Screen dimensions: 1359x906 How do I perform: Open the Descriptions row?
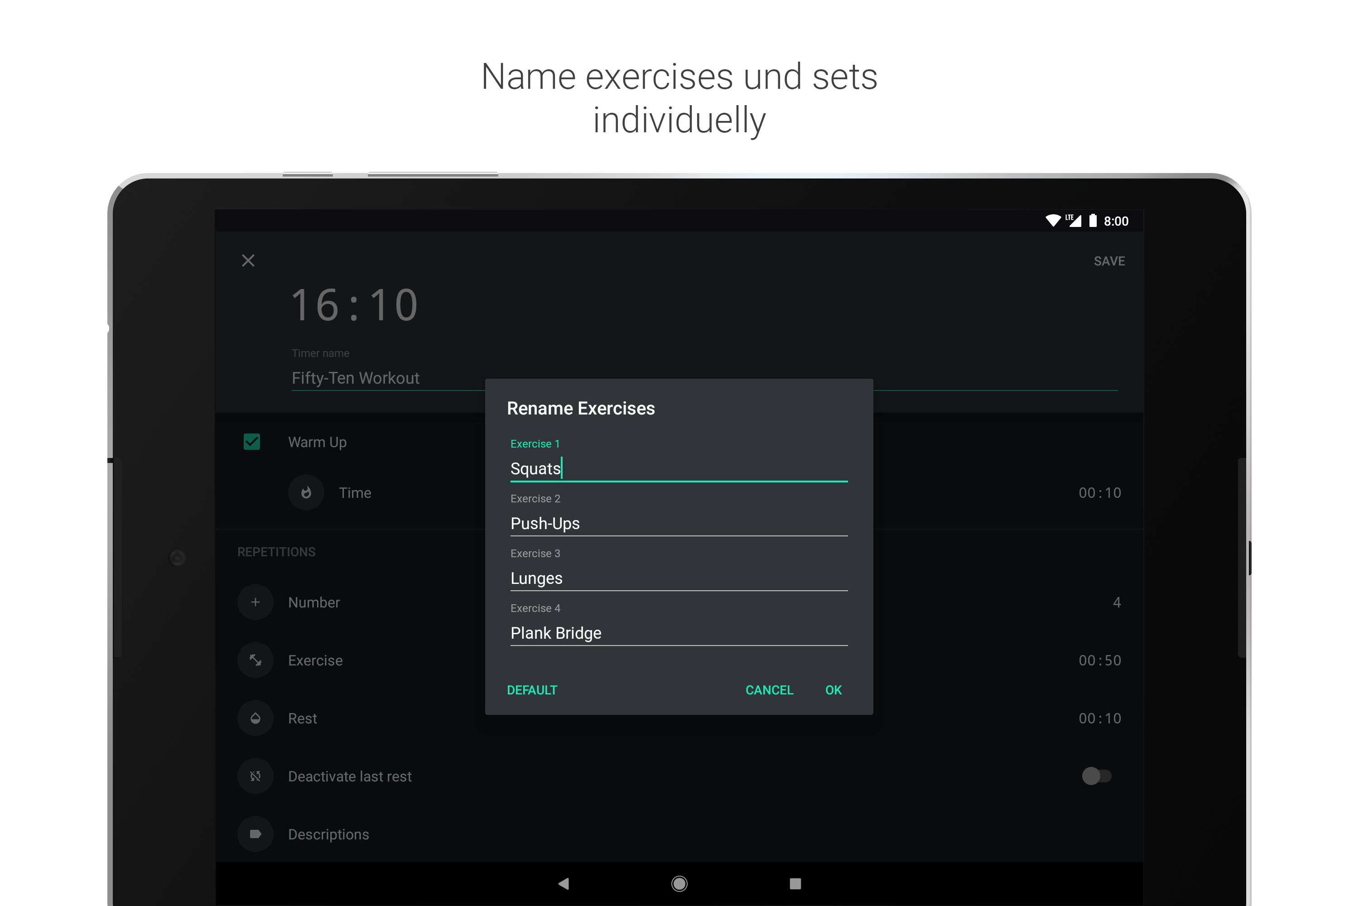(679, 834)
